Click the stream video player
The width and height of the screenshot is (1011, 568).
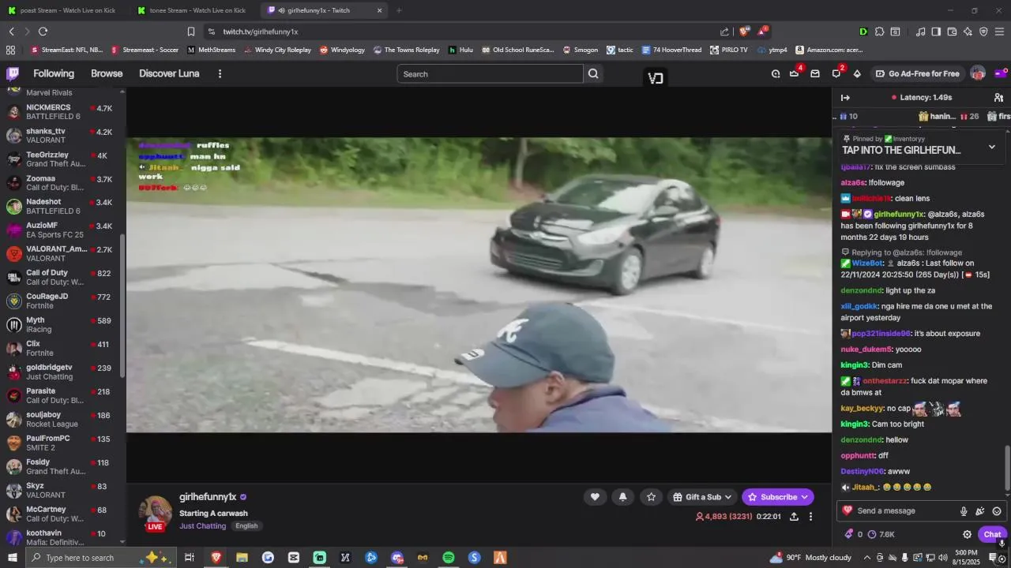[x=479, y=284]
